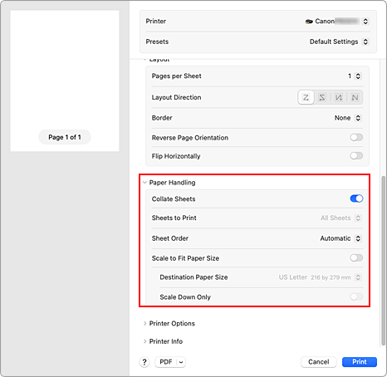Image resolution: width=387 pixels, height=377 pixels.
Task: Open the Border dropdown set to None
Action: tap(348, 118)
